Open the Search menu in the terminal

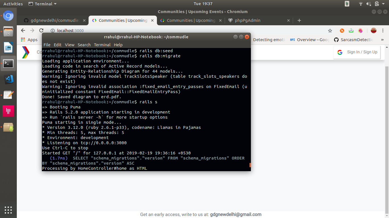coord(84,45)
